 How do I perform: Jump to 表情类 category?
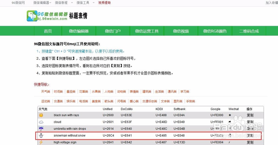pos(134,91)
